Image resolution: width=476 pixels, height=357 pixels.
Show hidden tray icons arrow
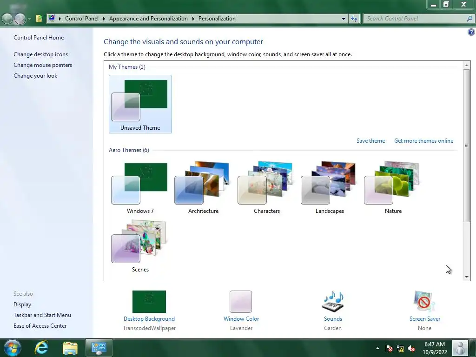click(x=377, y=348)
